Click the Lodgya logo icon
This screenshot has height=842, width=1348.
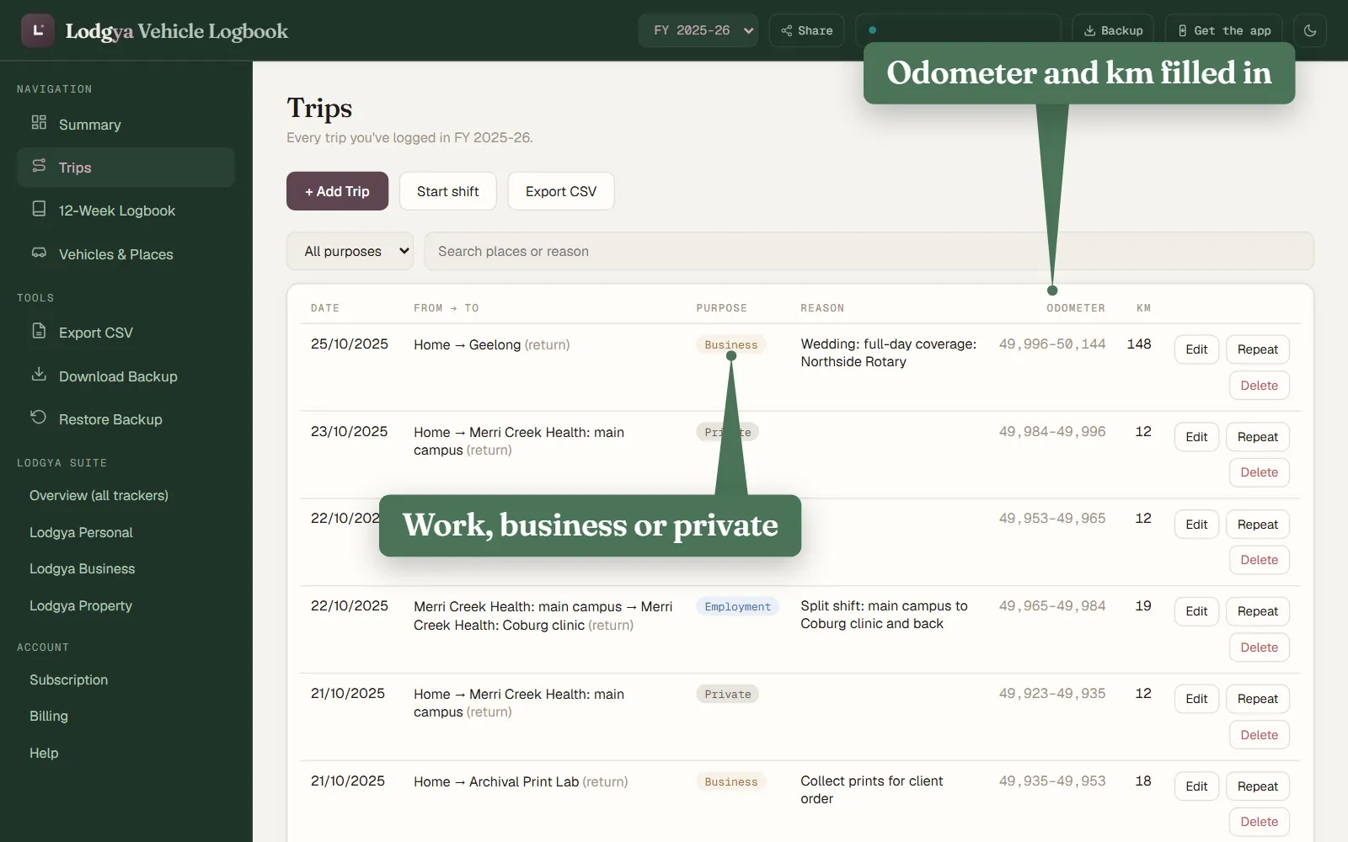pos(38,30)
